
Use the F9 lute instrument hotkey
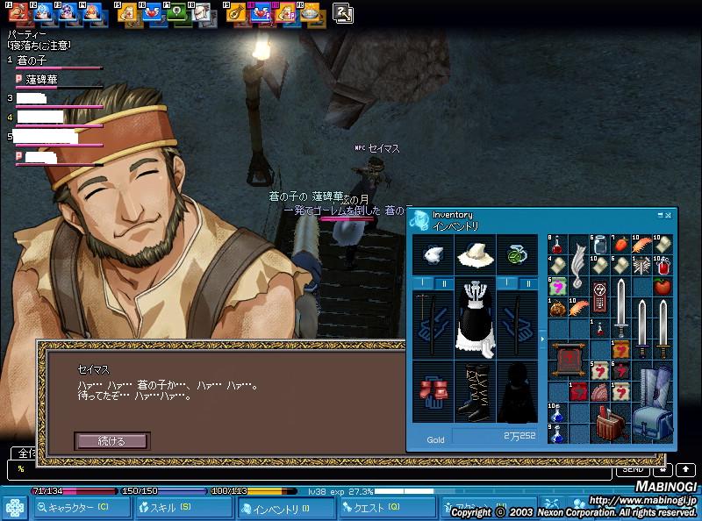236,13
